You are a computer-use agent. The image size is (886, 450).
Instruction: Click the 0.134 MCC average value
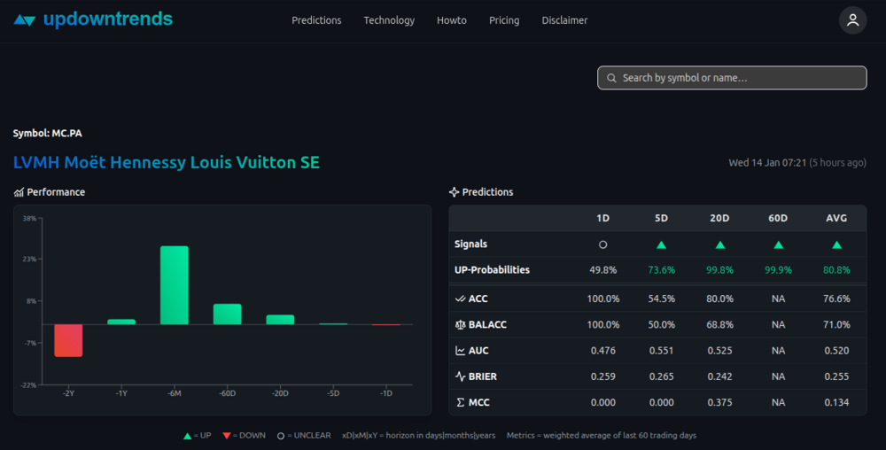[x=837, y=402]
